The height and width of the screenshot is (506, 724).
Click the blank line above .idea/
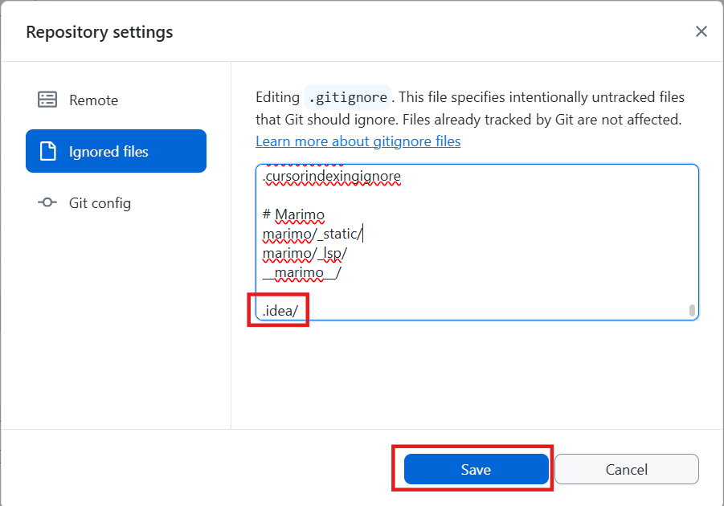(402, 292)
